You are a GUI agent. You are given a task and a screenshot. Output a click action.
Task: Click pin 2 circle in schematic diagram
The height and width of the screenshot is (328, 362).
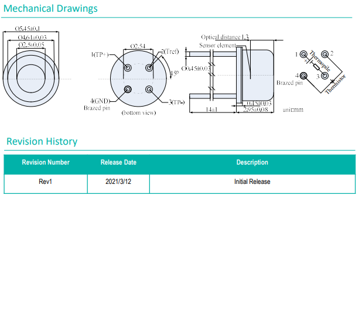pos(325,55)
